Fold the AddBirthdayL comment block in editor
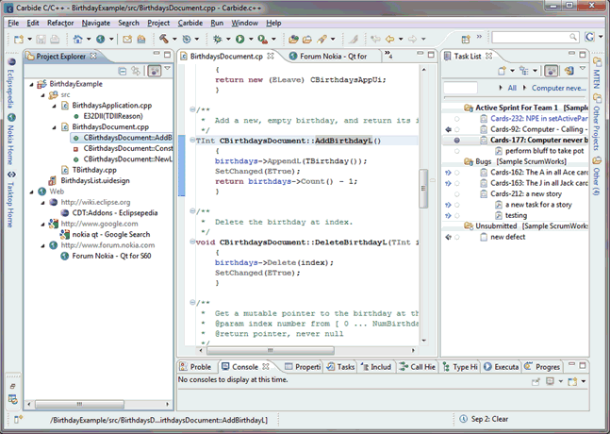 [x=192, y=109]
